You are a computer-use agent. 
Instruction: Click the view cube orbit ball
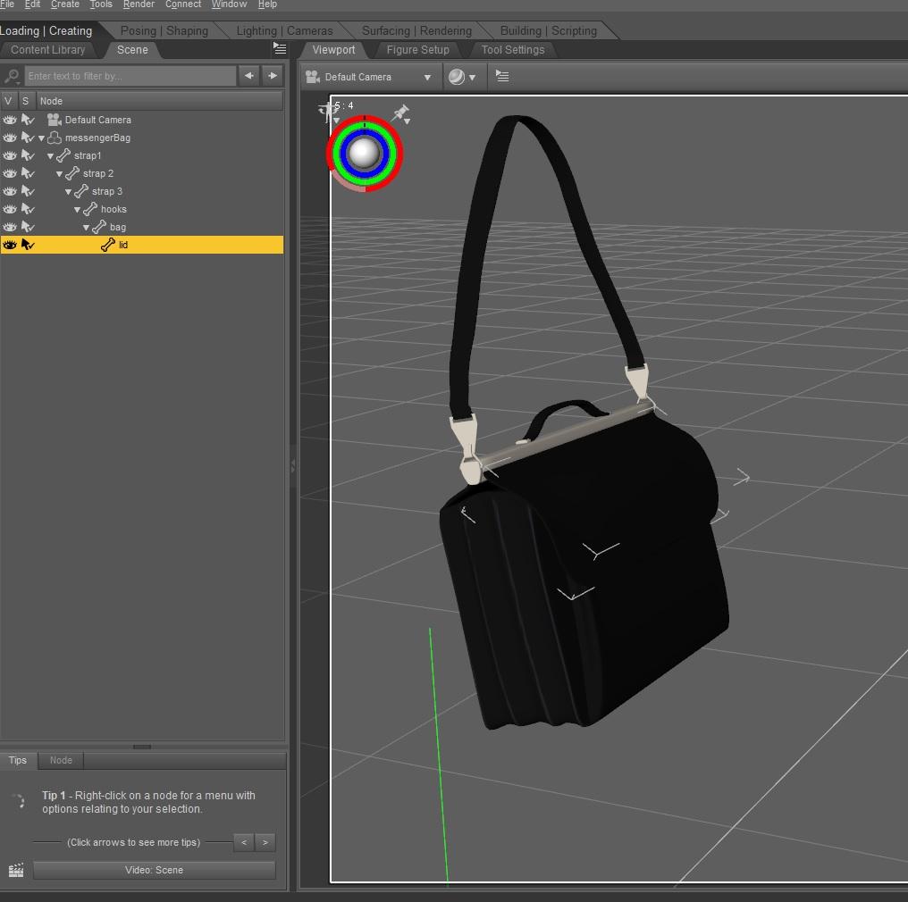[x=364, y=153]
